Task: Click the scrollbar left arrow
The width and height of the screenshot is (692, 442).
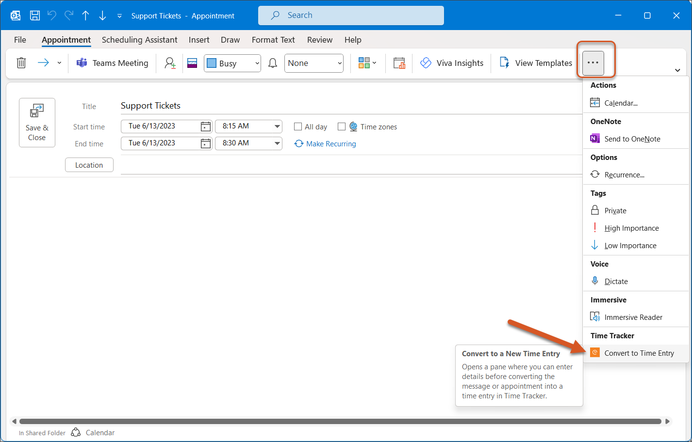Action: coord(14,422)
